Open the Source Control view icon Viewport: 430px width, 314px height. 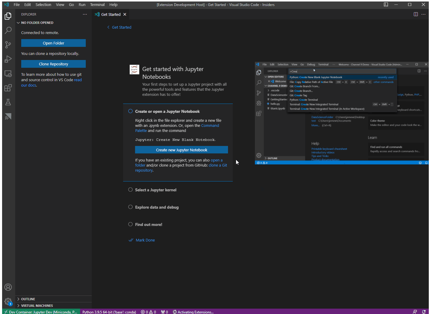(x=8, y=45)
